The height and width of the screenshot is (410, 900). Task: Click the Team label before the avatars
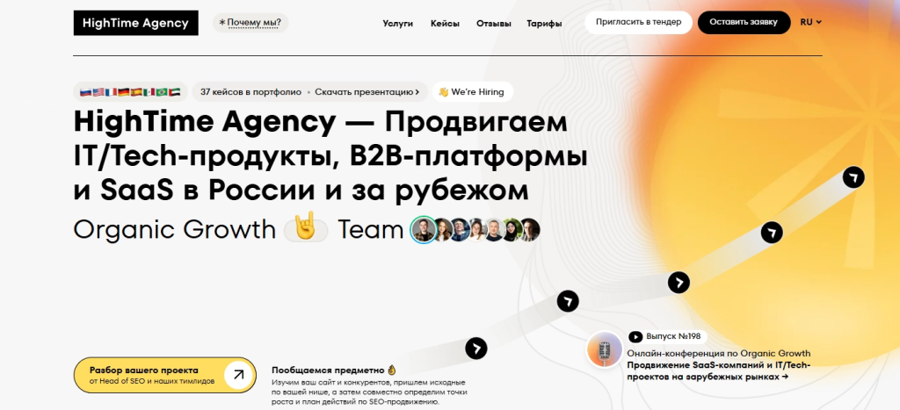(x=371, y=230)
